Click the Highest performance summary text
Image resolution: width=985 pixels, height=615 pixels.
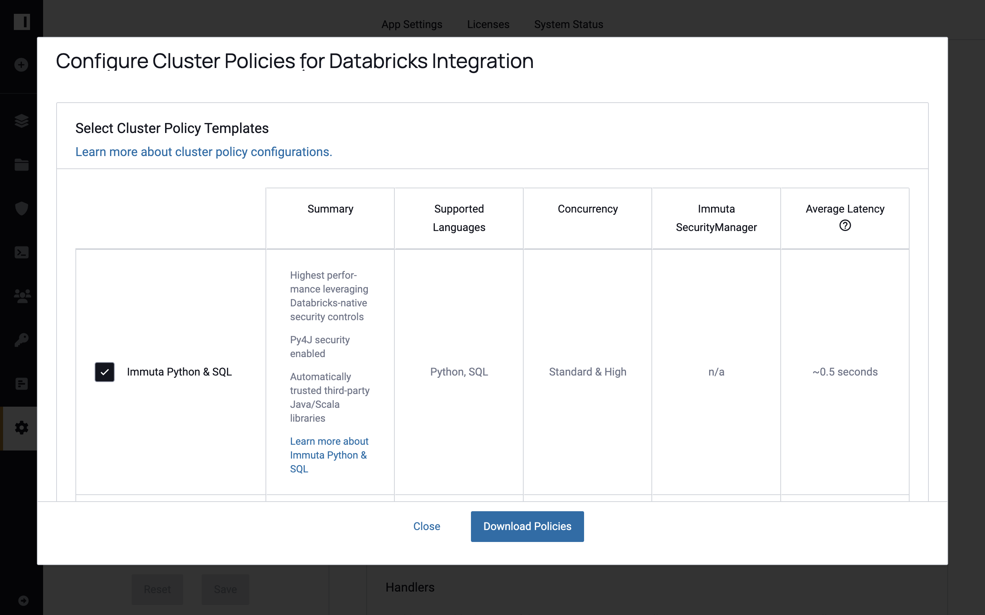(329, 296)
